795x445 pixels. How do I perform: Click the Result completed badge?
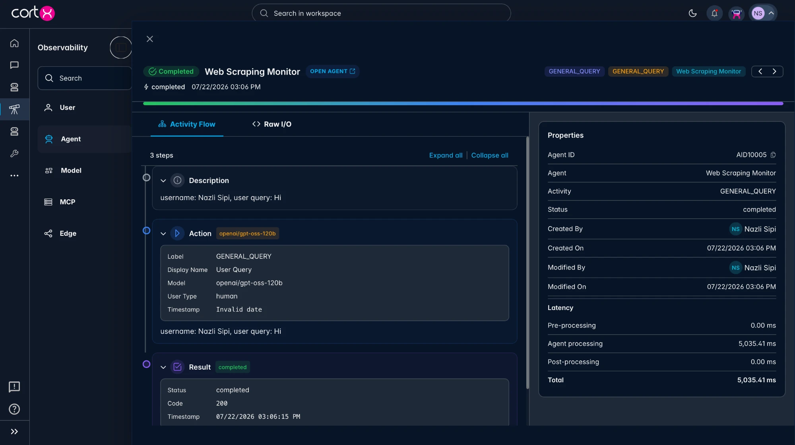[232, 367]
